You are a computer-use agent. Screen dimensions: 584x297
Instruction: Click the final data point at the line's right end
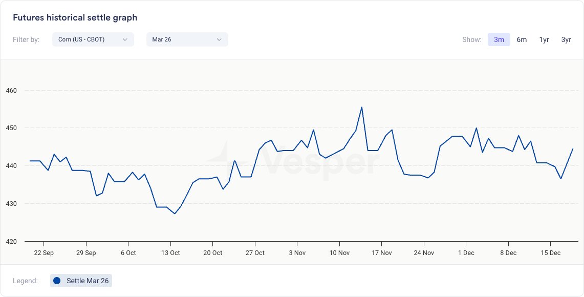(x=573, y=148)
